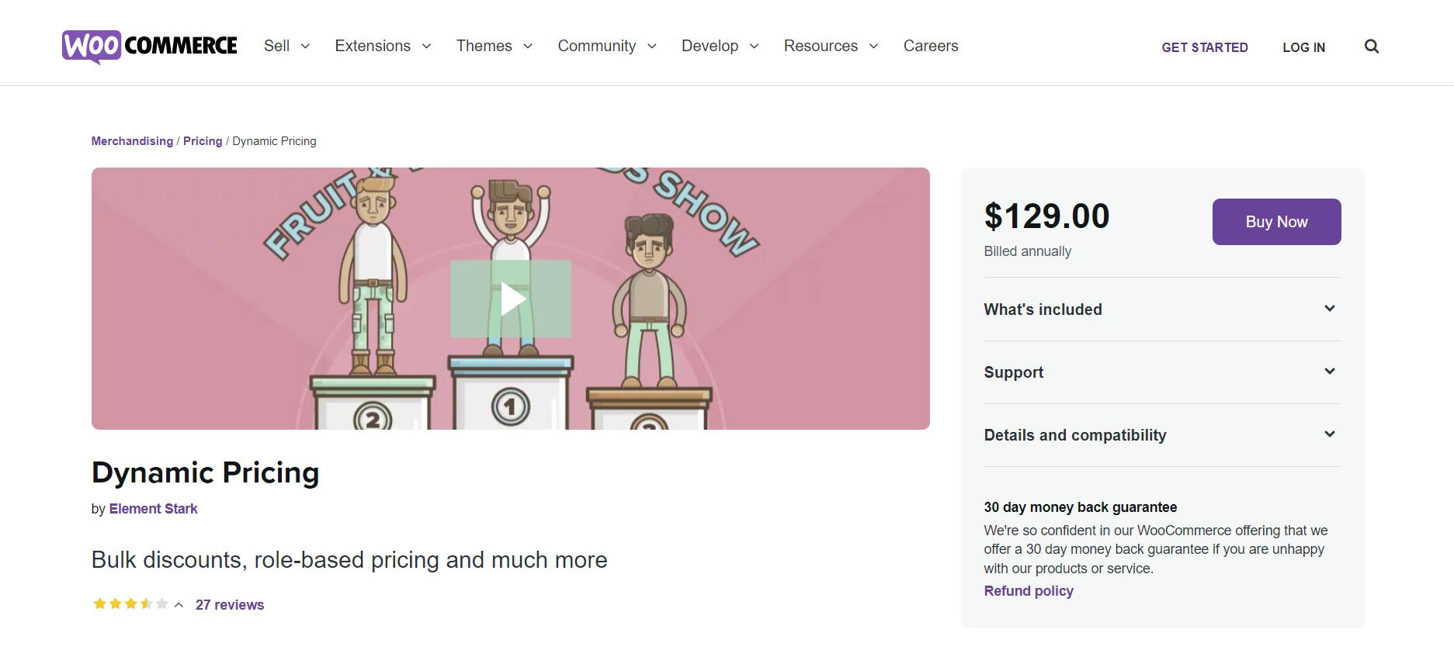
Task: Open the Extensions menu
Action: (373, 46)
